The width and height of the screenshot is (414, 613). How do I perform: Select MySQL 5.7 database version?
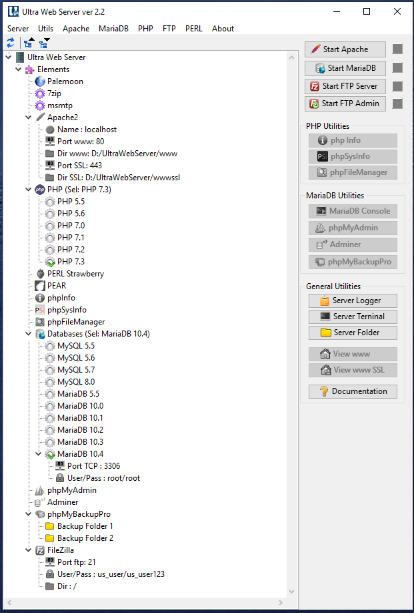point(76,370)
